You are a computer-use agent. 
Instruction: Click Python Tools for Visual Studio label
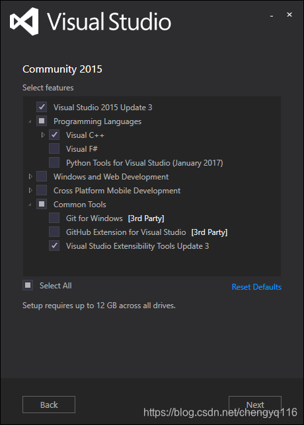tap(144, 163)
